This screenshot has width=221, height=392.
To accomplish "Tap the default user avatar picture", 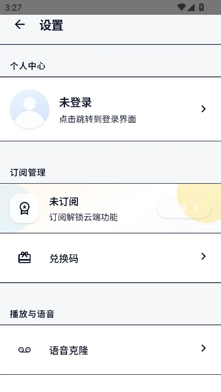I will coord(29,109).
